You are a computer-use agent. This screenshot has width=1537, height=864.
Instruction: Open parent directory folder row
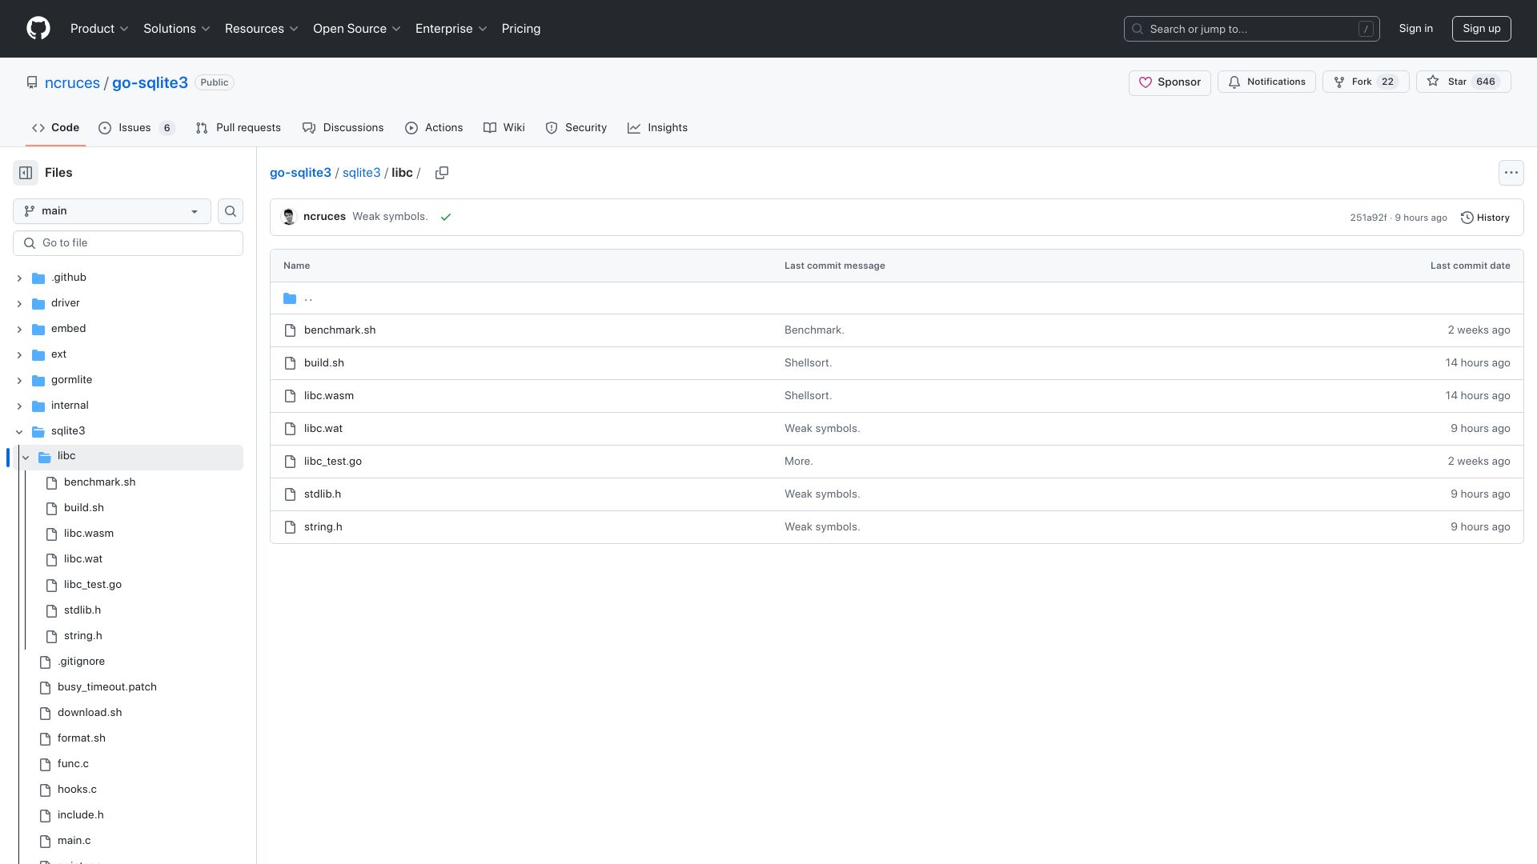[897, 298]
